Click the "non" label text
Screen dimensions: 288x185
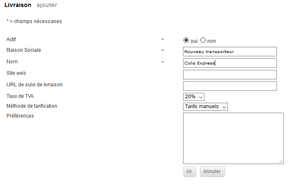(x=211, y=41)
